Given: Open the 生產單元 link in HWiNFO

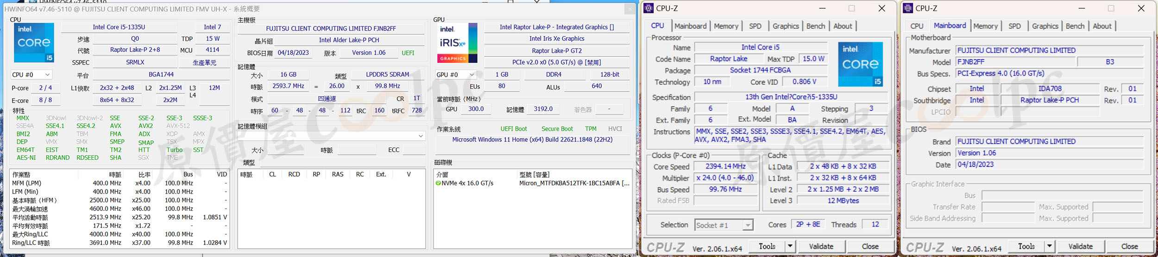Looking at the screenshot, I should tap(204, 62).
